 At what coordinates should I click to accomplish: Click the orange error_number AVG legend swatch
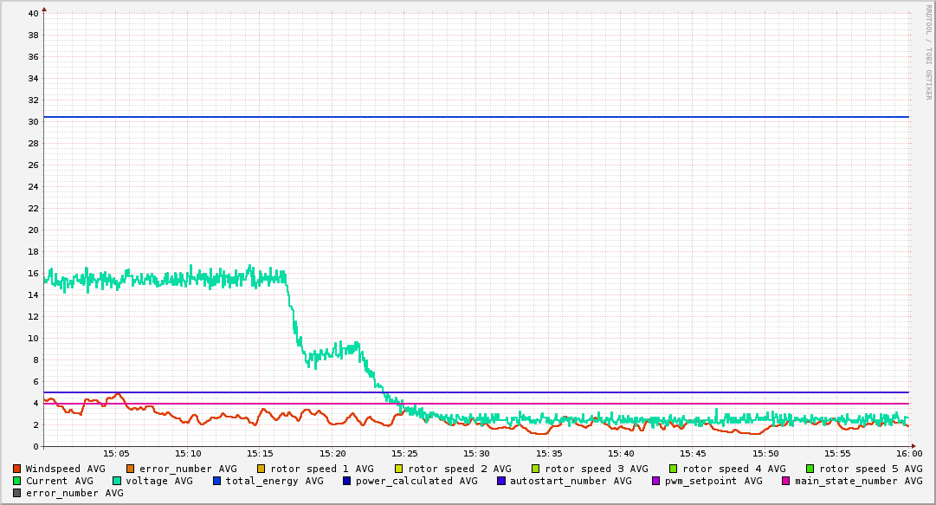(131, 469)
